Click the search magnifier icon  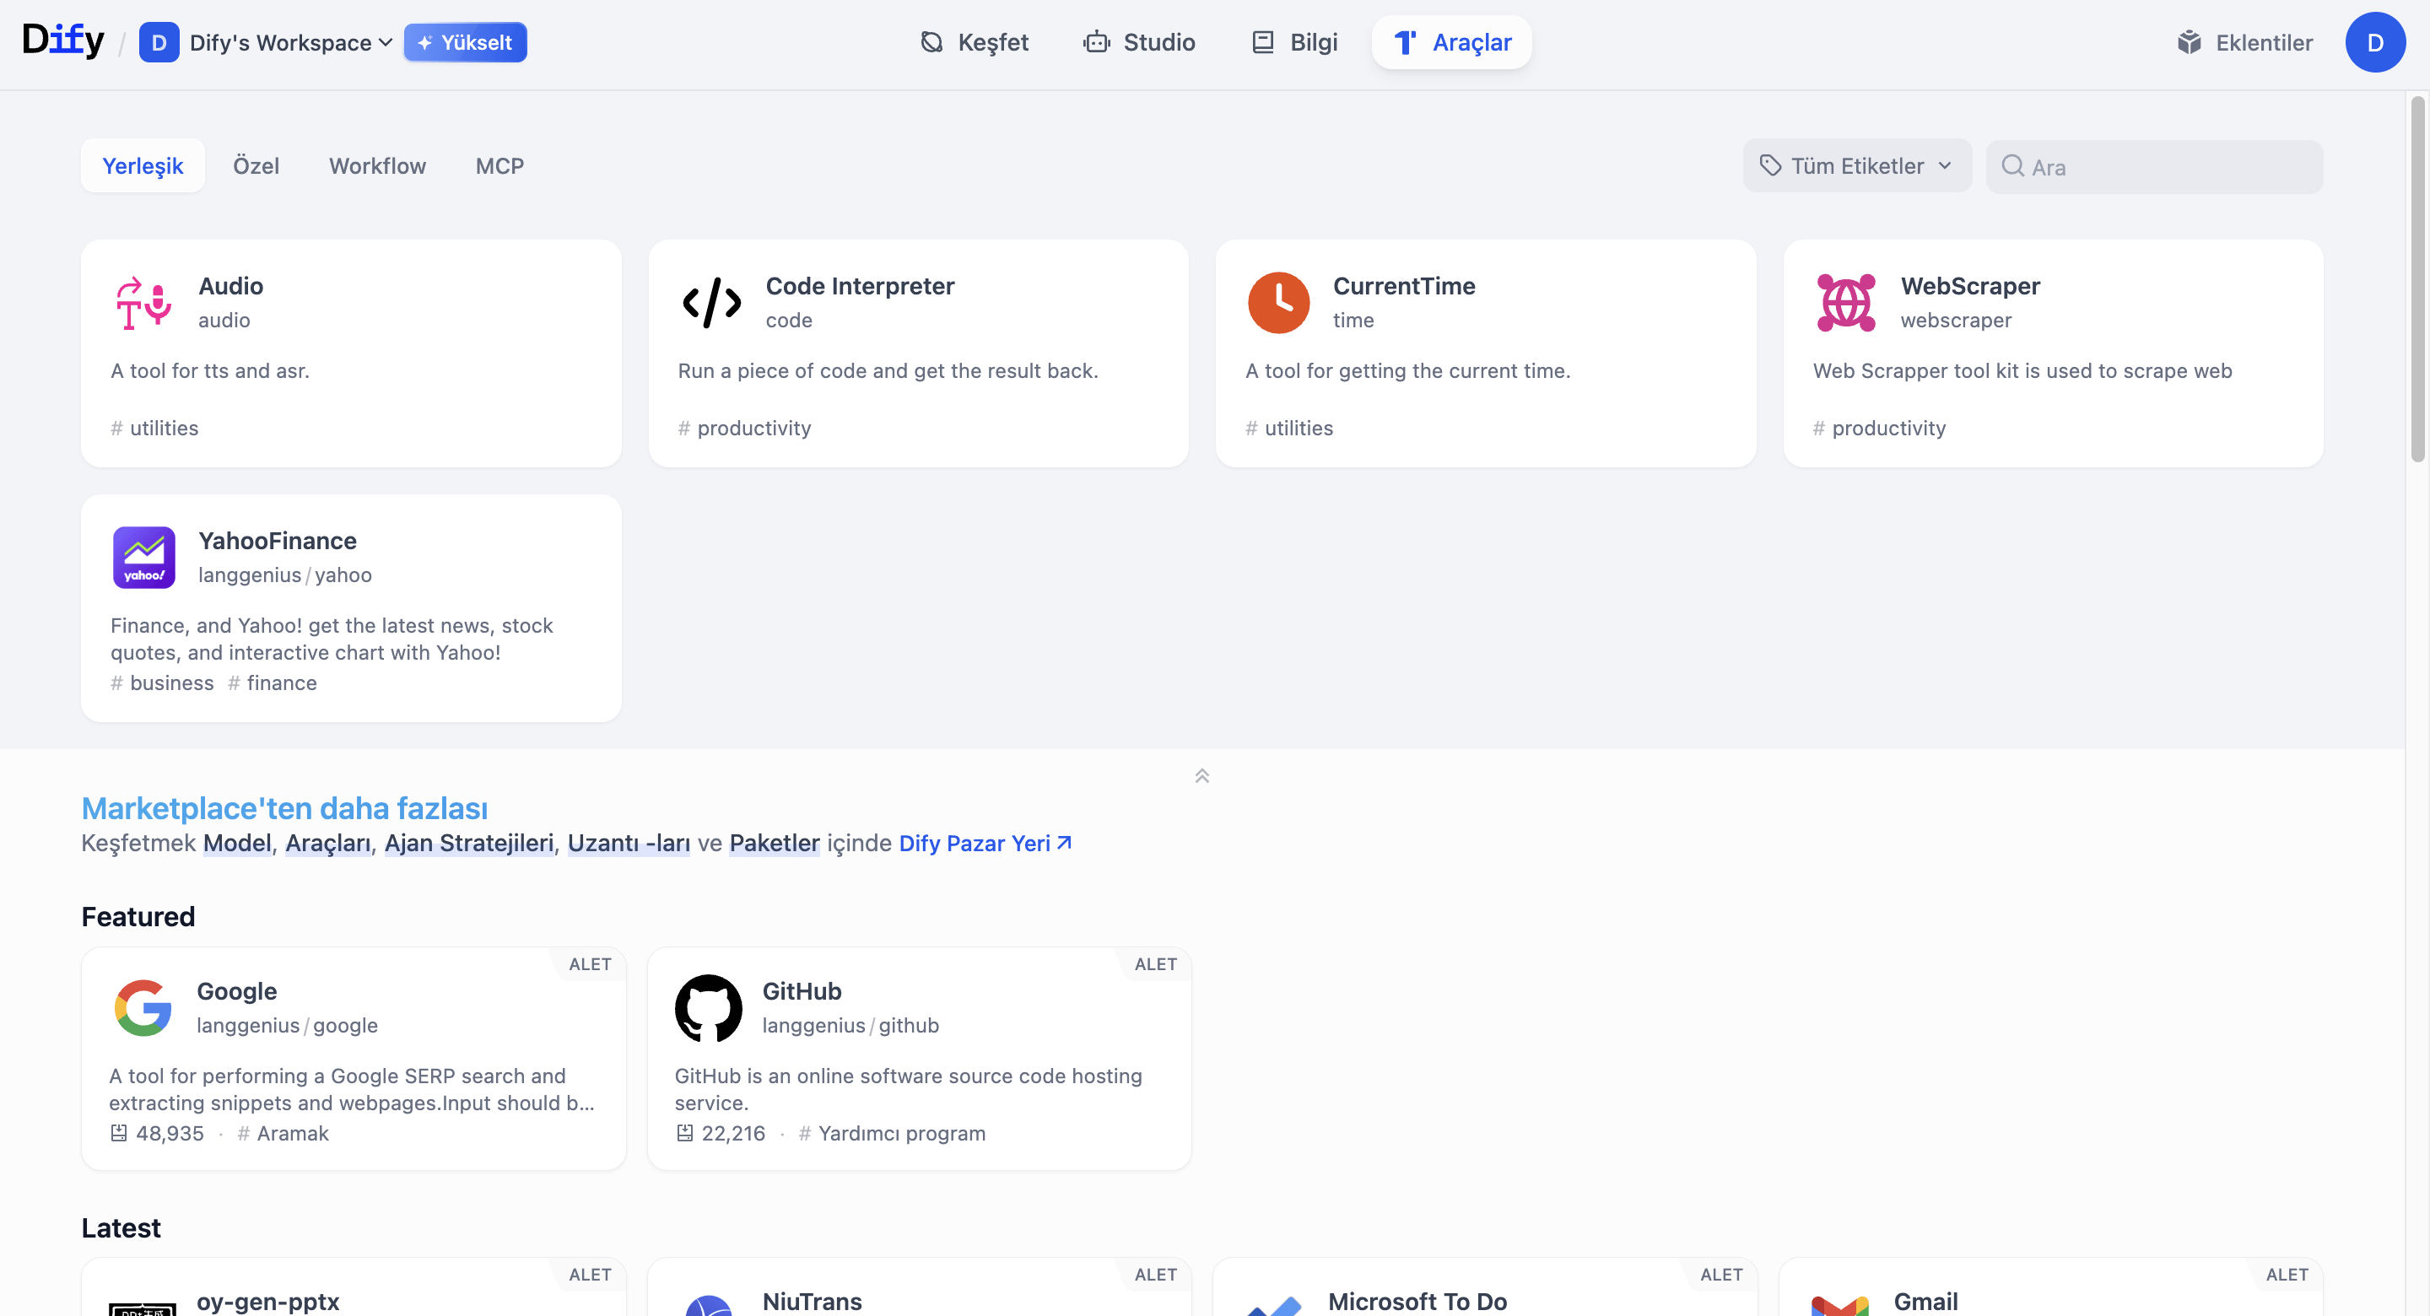(2012, 166)
